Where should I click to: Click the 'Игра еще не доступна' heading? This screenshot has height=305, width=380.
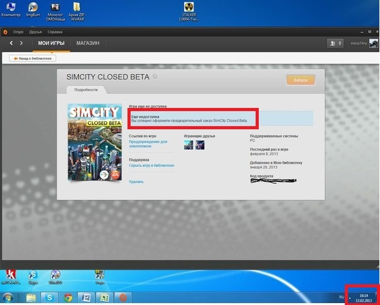[148, 106]
